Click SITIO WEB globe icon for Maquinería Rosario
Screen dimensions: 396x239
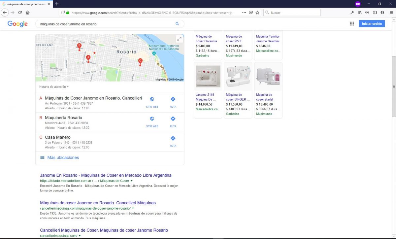click(x=152, y=118)
